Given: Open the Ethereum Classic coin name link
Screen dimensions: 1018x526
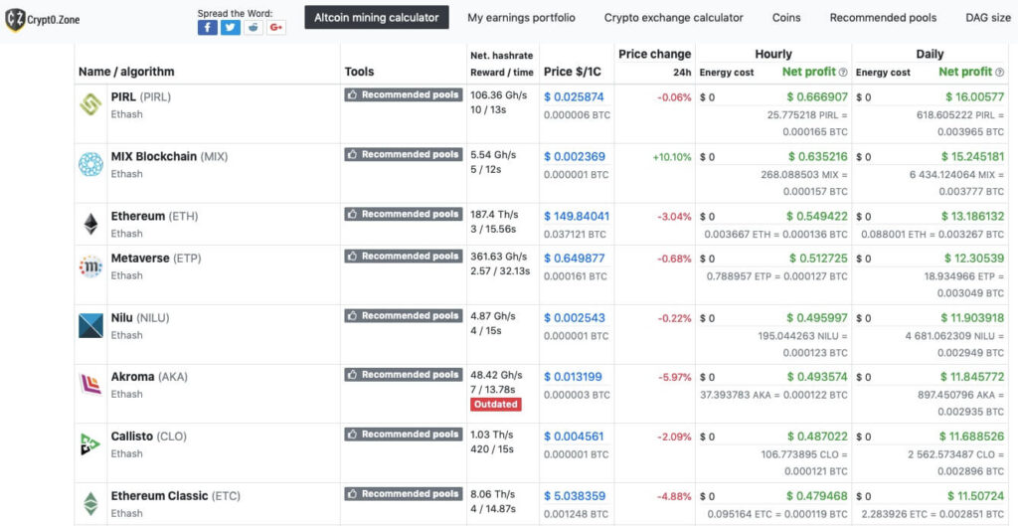Looking at the screenshot, I should click(x=160, y=496).
